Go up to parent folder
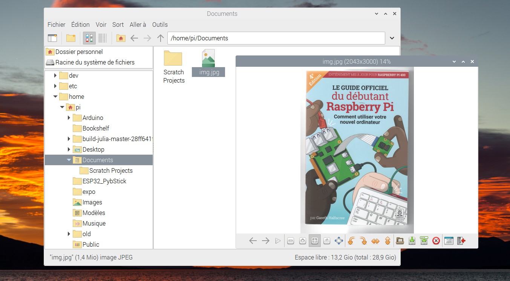510x281 pixels. tap(161, 38)
